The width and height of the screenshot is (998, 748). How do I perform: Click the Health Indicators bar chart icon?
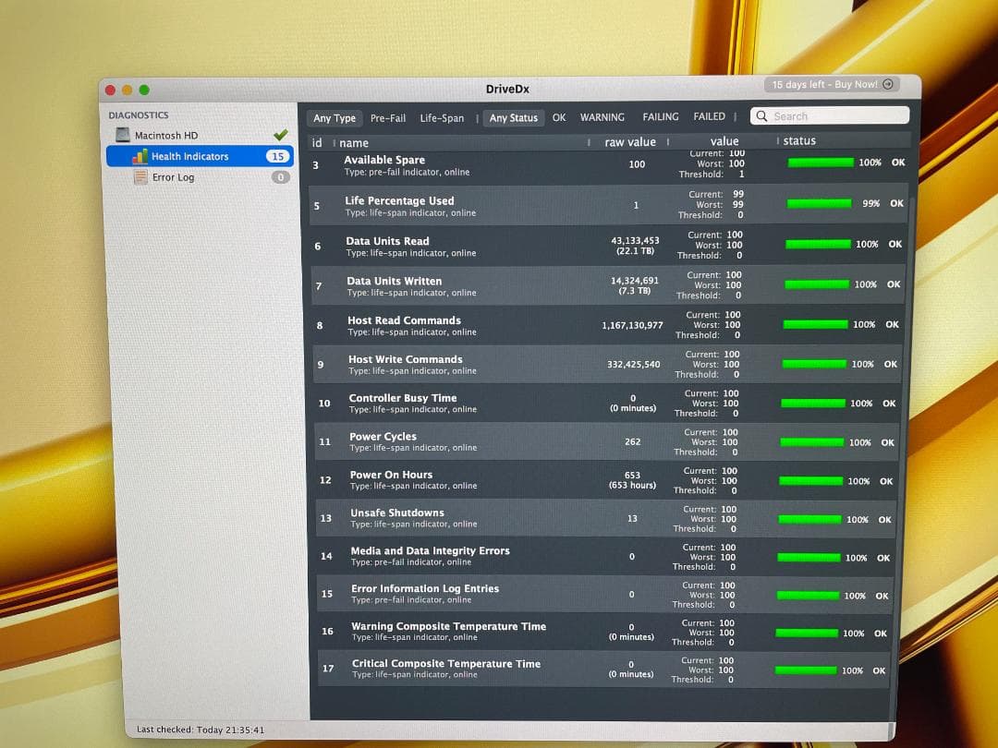(x=140, y=156)
